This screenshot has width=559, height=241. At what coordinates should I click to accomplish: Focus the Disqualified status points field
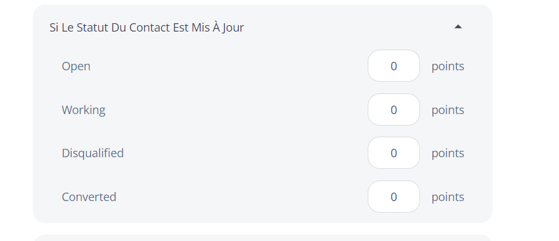(x=394, y=153)
